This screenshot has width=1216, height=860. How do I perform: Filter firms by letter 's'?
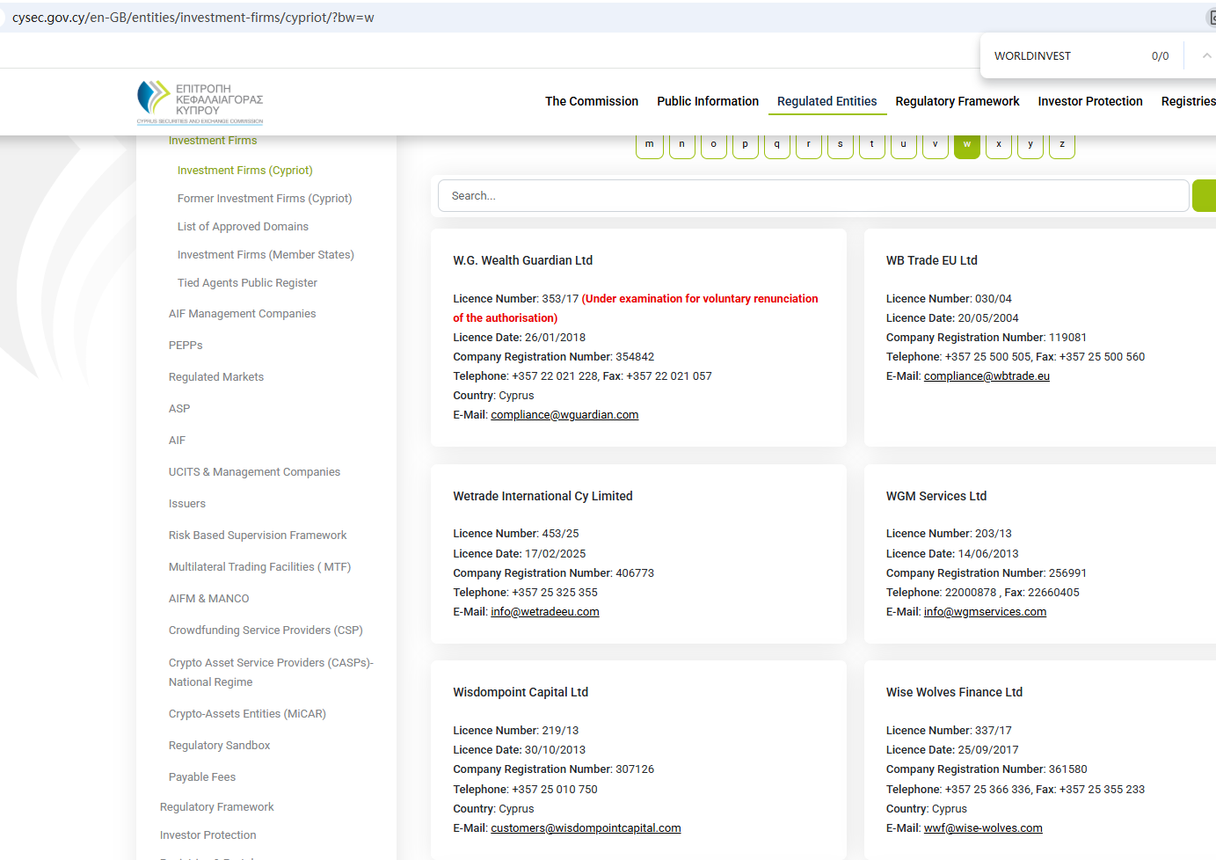click(840, 144)
